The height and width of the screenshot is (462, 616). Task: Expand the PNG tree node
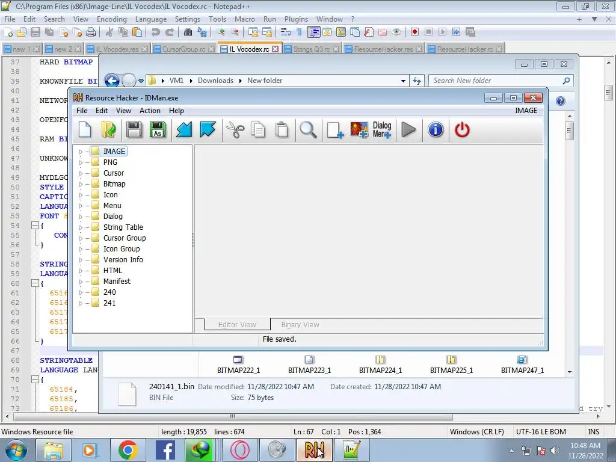click(x=81, y=162)
